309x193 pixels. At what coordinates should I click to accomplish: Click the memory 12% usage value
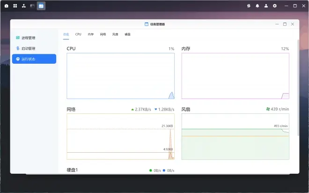285,49
